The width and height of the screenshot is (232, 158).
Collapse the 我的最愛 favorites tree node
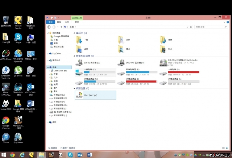click(x=48, y=33)
